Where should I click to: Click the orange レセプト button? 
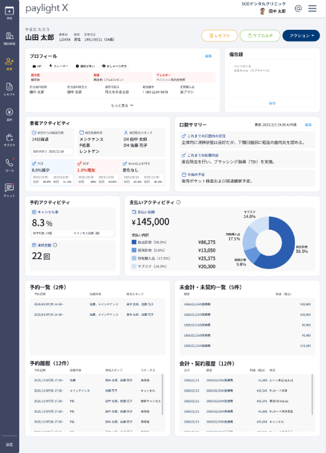[220, 36]
